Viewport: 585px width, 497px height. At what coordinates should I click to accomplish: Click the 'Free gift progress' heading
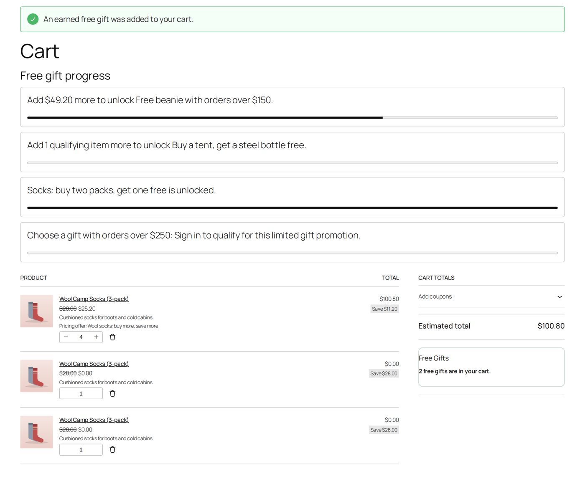(65, 76)
